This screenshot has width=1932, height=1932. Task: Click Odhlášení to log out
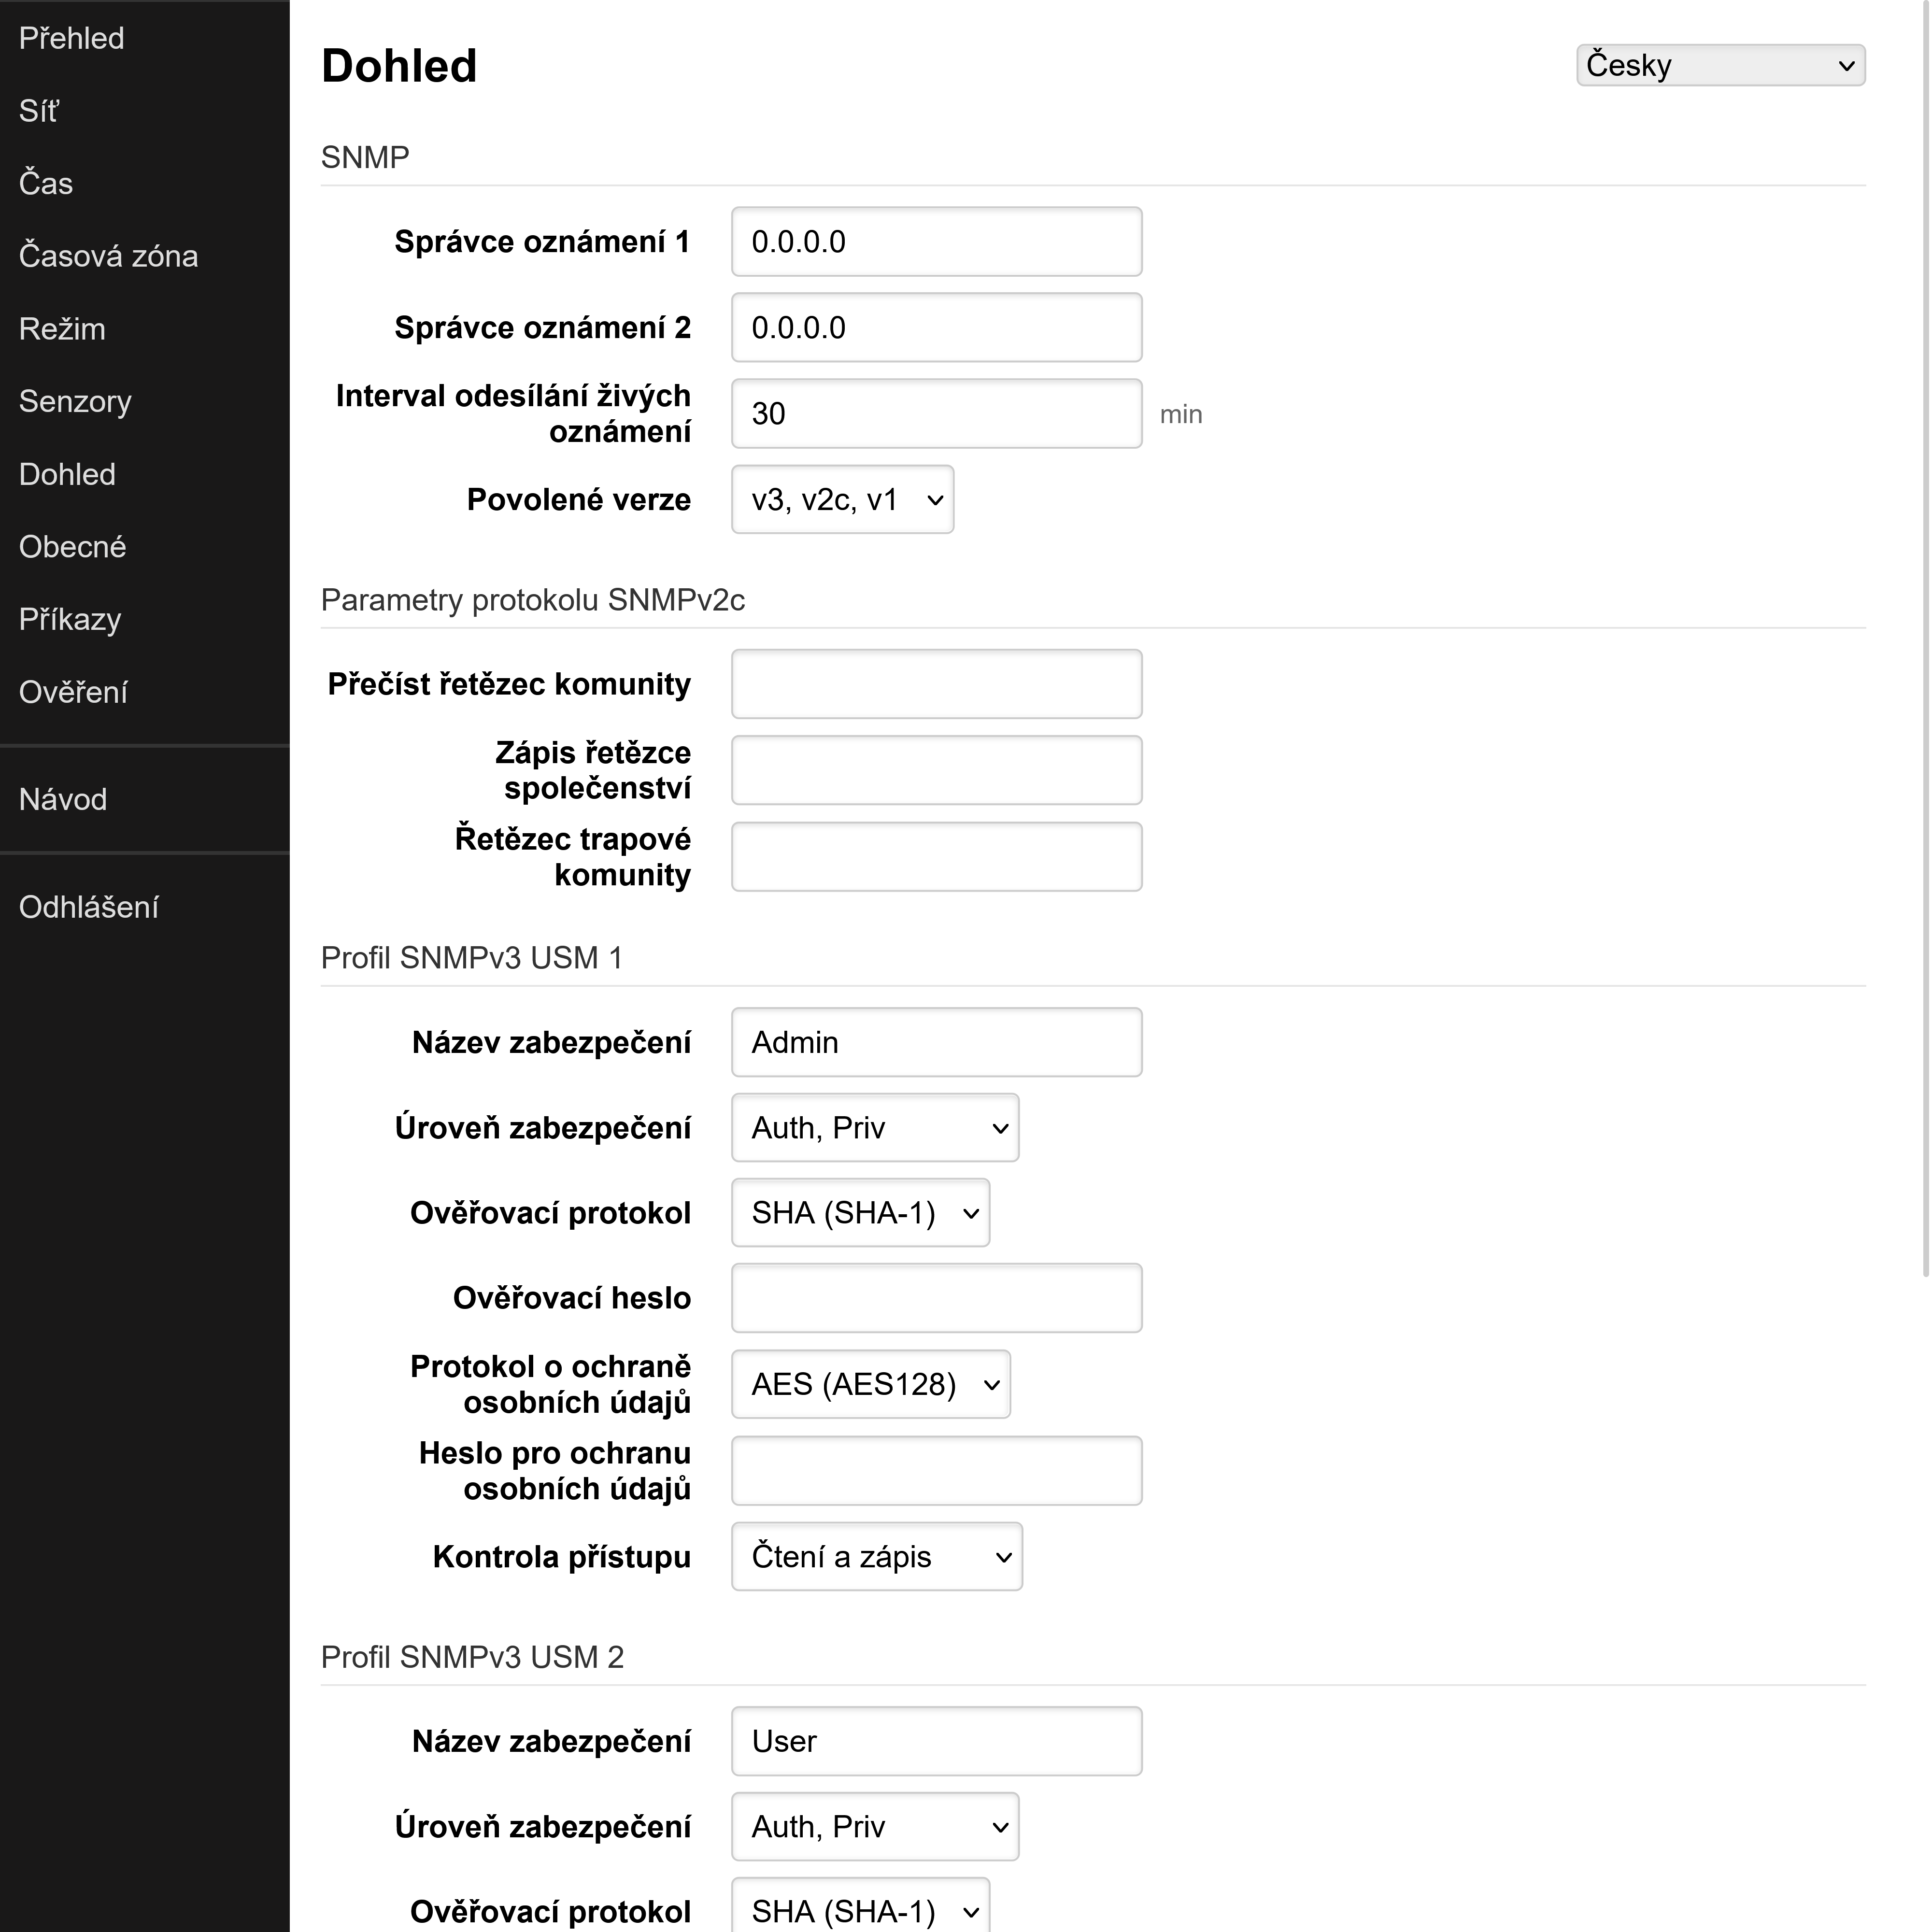point(89,906)
